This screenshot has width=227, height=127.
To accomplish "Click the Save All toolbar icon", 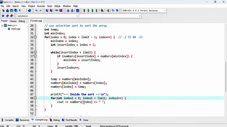I will [16, 11].
